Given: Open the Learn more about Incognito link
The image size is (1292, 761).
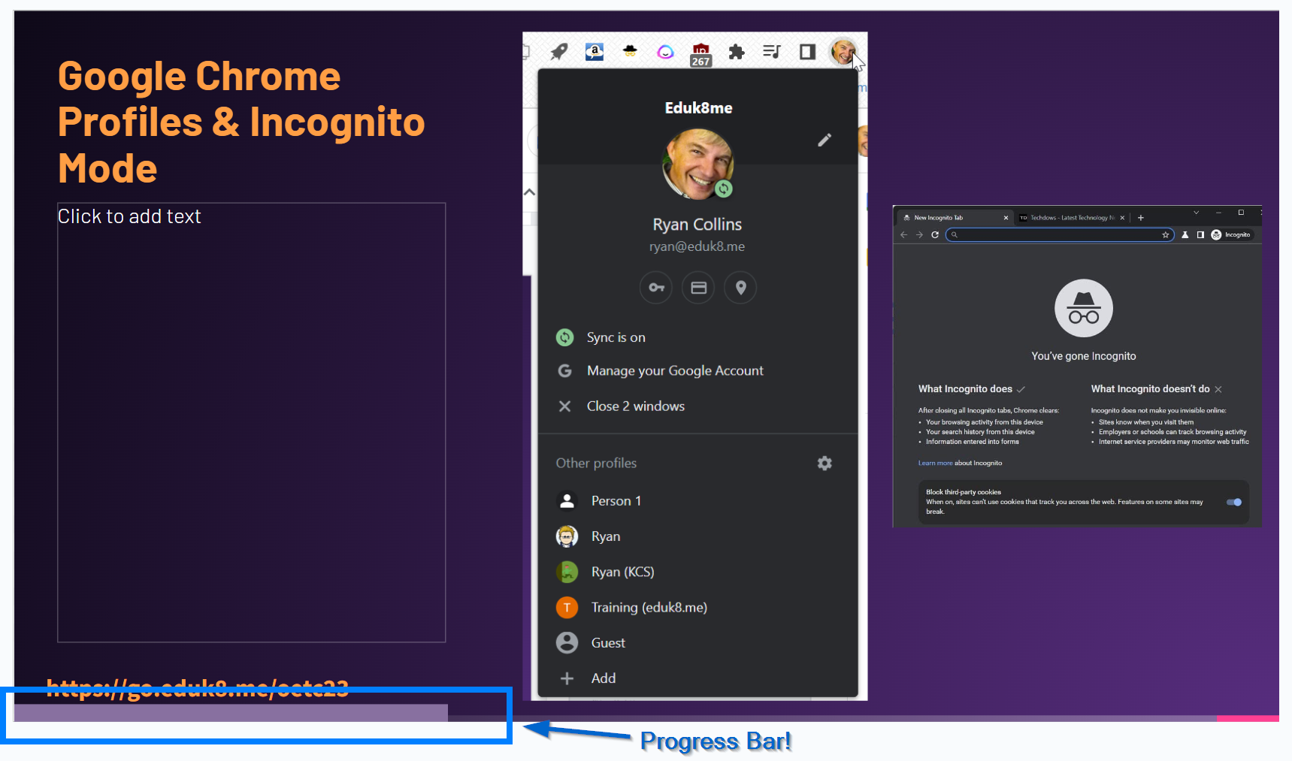Looking at the screenshot, I should click(x=935, y=463).
